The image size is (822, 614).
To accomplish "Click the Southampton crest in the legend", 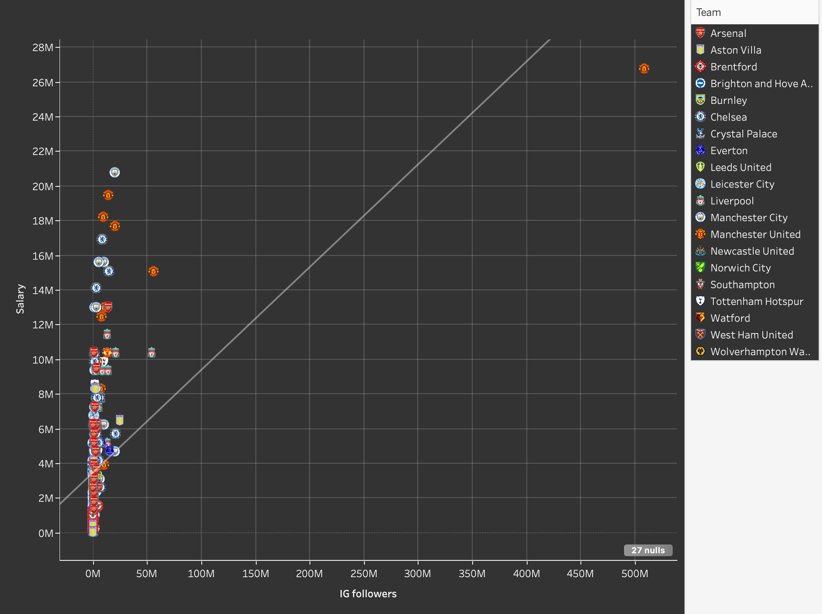I will (x=700, y=284).
